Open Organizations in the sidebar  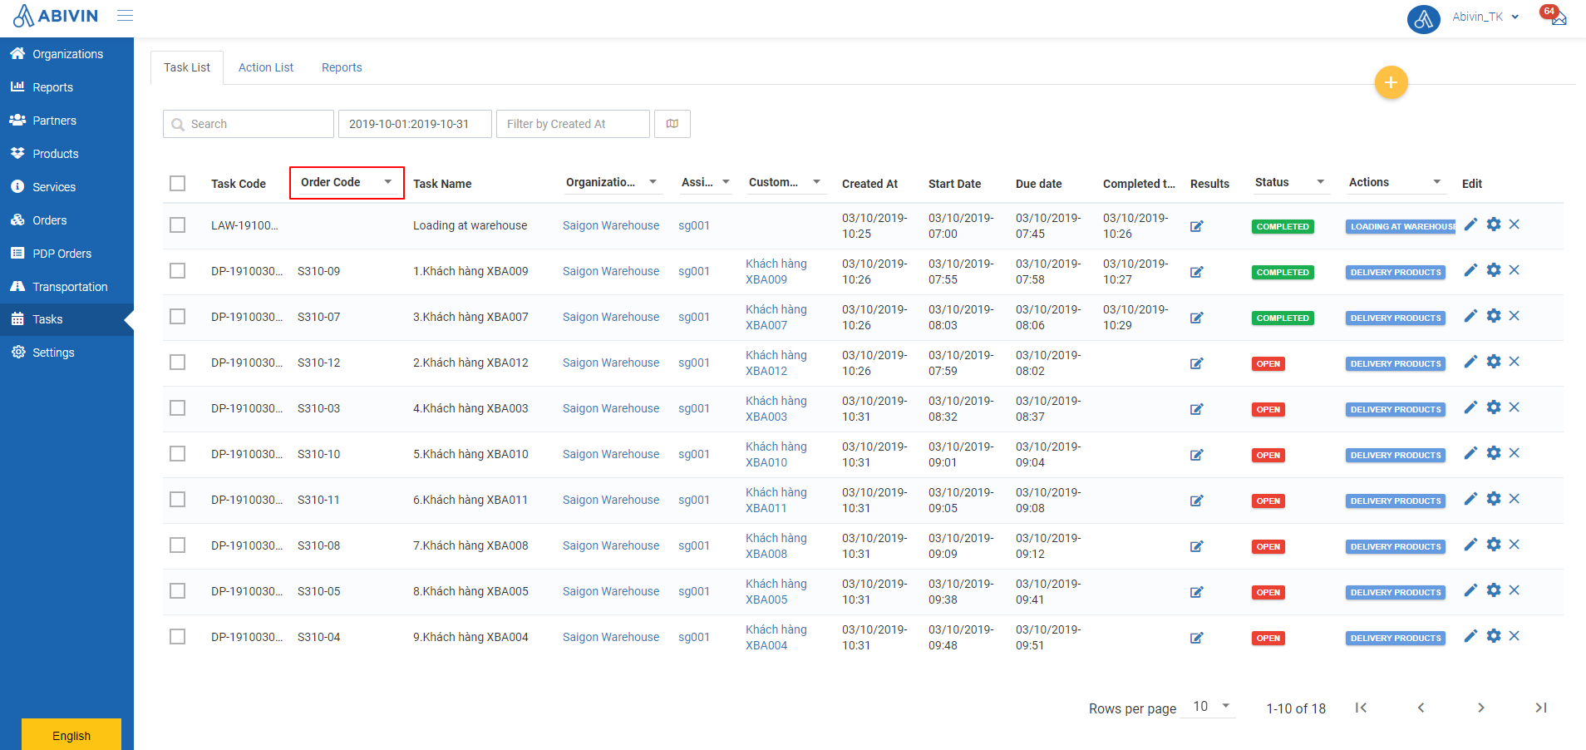click(x=66, y=54)
